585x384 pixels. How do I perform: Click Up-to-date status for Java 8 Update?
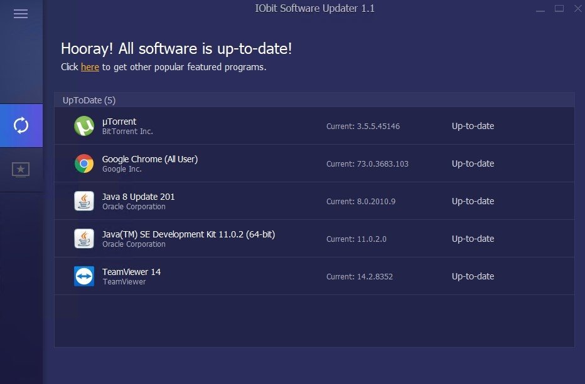[473, 202]
